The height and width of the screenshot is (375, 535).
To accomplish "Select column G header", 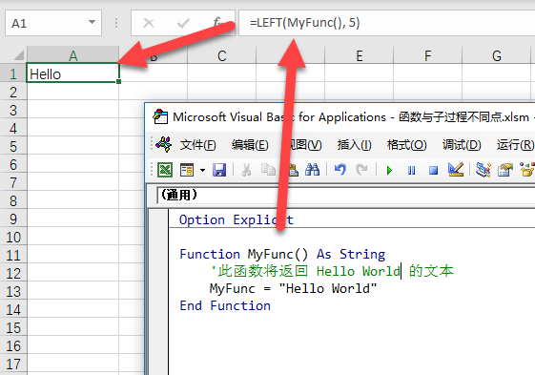I will click(497, 55).
